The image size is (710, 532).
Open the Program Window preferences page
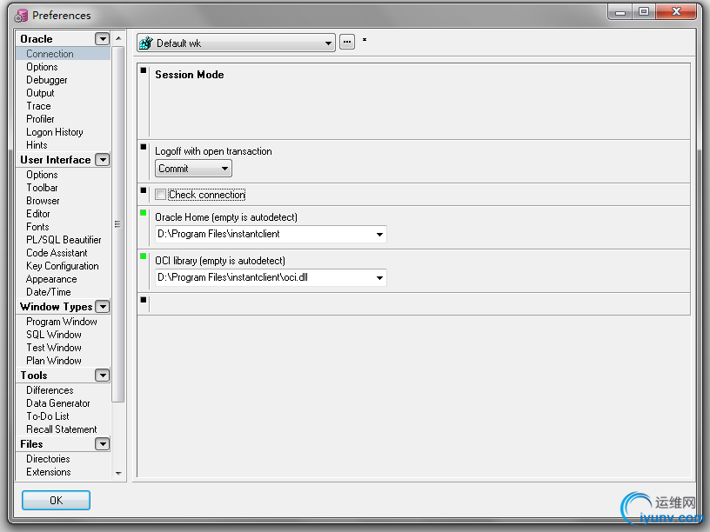[x=62, y=322]
